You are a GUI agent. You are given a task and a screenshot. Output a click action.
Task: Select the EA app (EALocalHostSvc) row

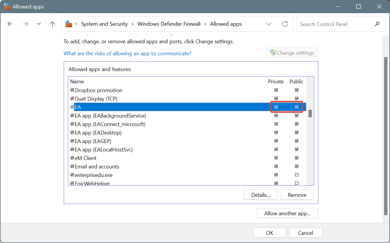pos(188,149)
